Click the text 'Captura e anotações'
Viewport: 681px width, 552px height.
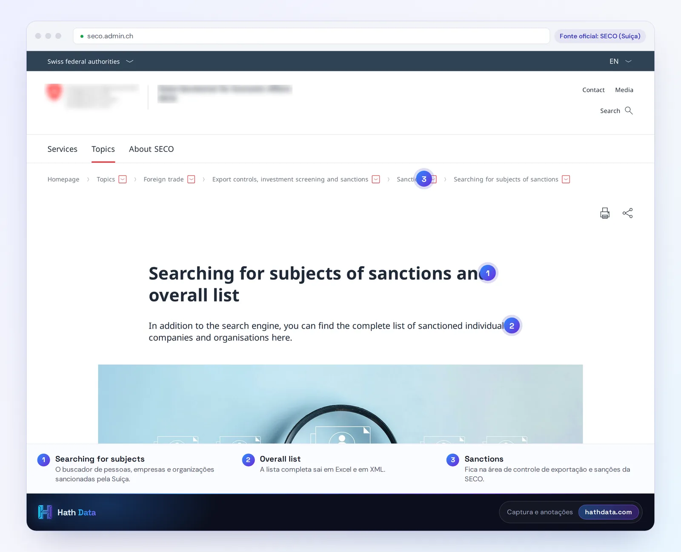pyautogui.click(x=540, y=512)
